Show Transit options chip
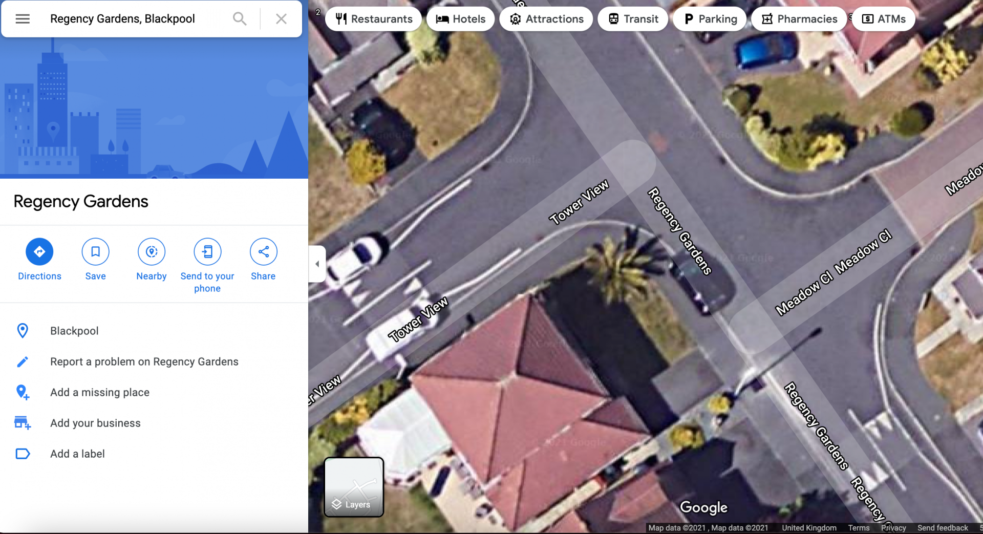The width and height of the screenshot is (983, 534). point(633,19)
